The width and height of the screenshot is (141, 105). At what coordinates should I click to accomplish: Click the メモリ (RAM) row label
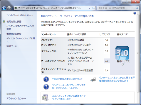pos(48,45)
